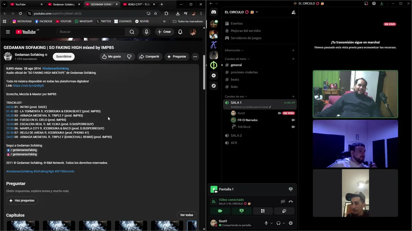The image size is (412, 231).
Task: Toggle camera on in Discord voice panel
Action: [x=220, y=211]
